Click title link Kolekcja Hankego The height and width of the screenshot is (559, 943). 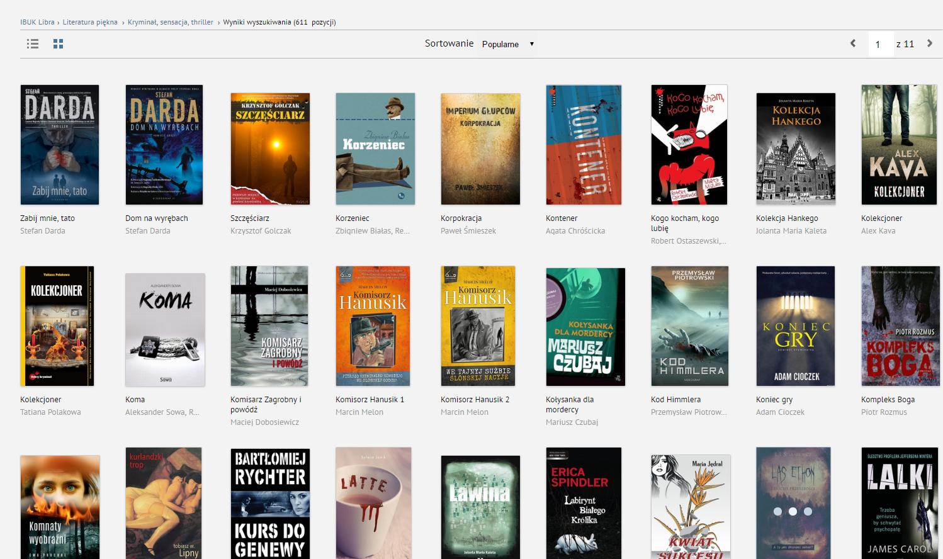point(787,218)
